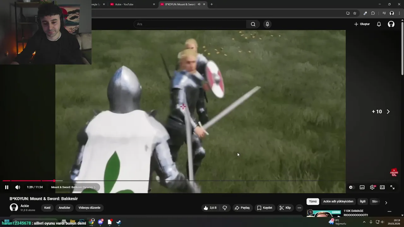Click the video title 'B*KOYUN: Mount & Sword: Balıkesir'
404x227 pixels.
(44, 199)
